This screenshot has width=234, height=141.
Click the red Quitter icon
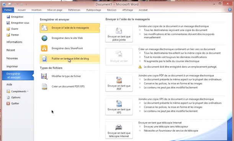[8, 103]
